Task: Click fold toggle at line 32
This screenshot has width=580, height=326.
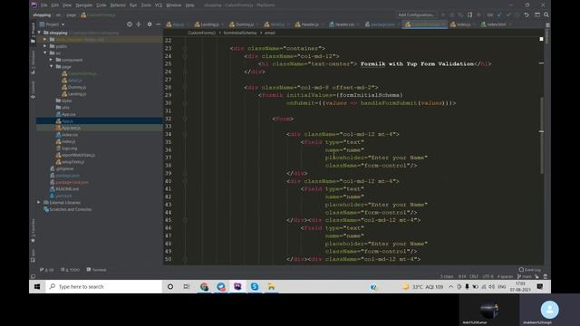Action: tap(185, 119)
